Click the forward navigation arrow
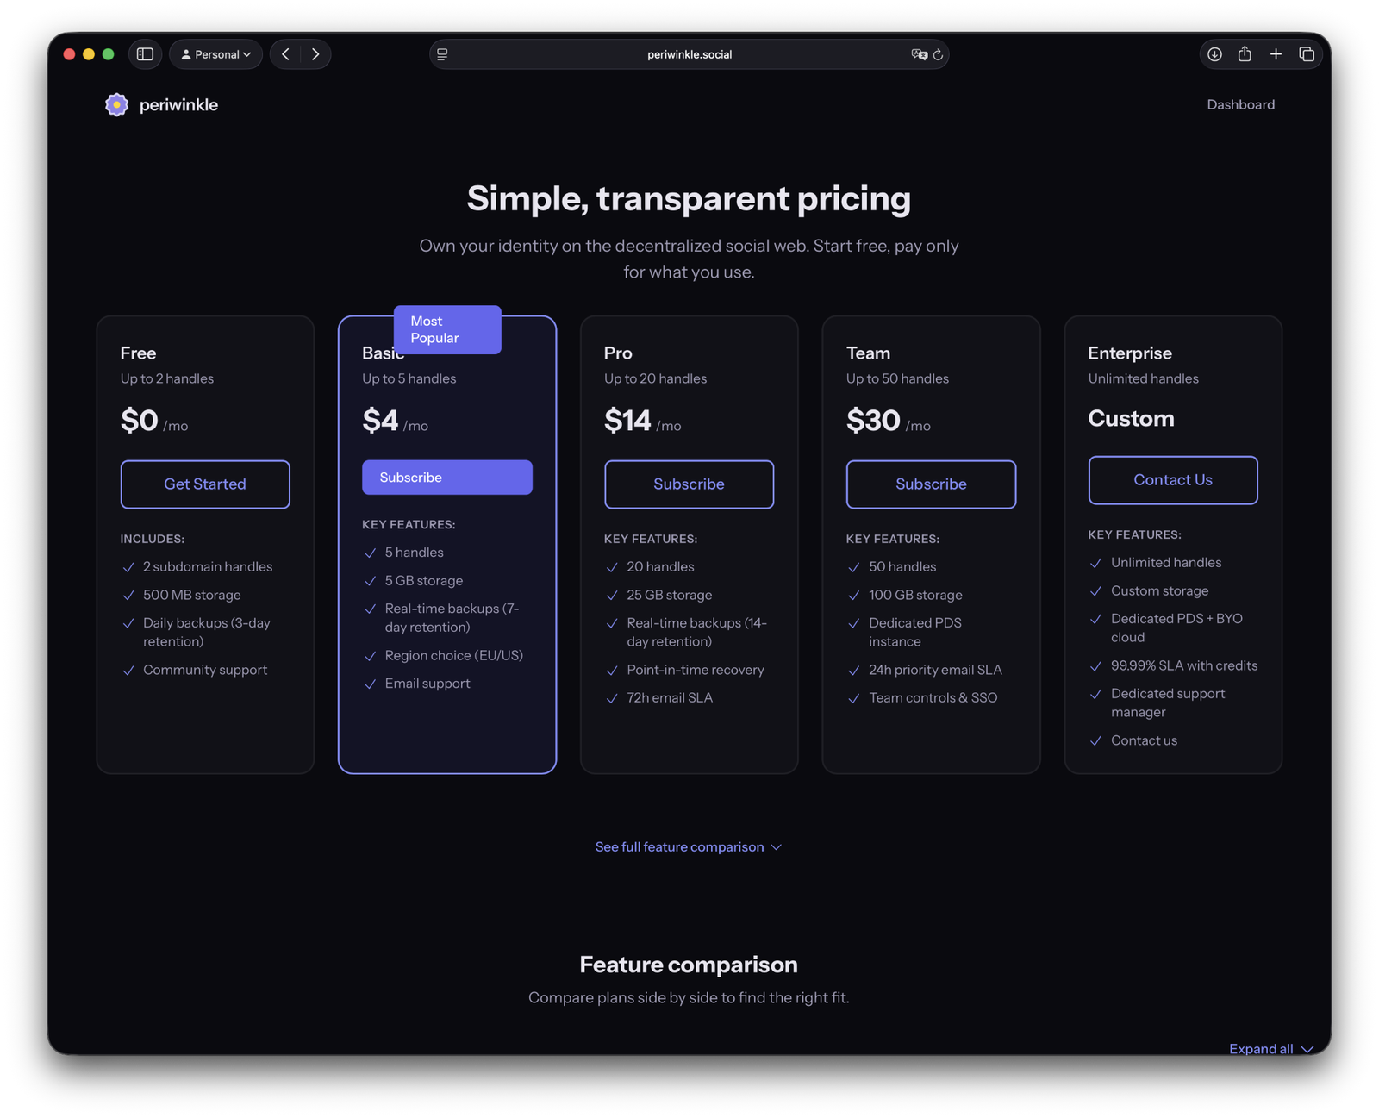1379x1118 pixels. 315,53
